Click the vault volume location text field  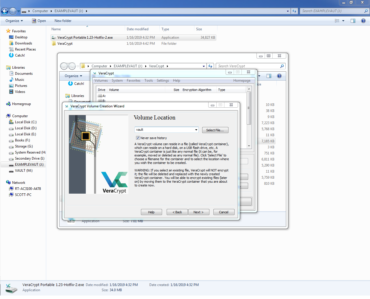[x=165, y=130]
